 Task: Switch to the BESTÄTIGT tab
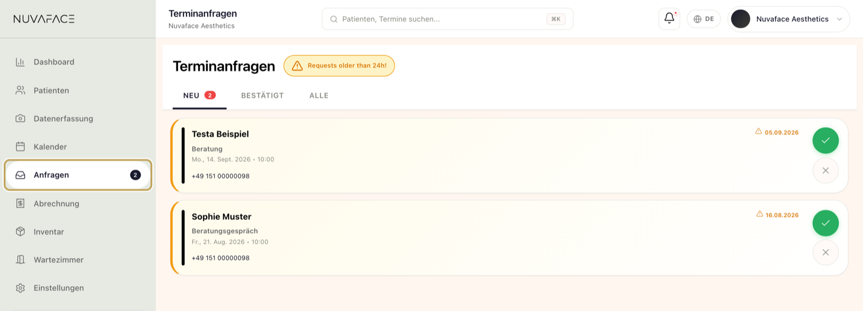262,95
